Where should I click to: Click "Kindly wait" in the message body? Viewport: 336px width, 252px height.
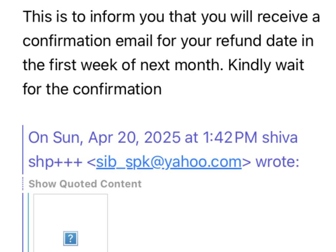pyautogui.click(x=266, y=65)
